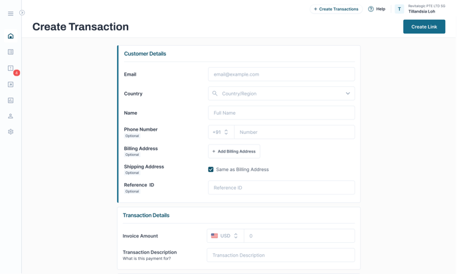The height and width of the screenshot is (274, 457).
Task: Uncheck Same as Billing Address checkbox
Action: pyautogui.click(x=211, y=169)
